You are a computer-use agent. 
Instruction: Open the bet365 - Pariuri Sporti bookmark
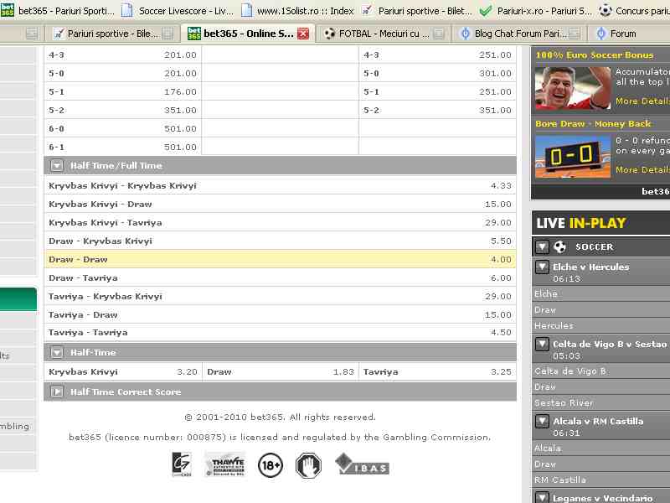(x=58, y=11)
